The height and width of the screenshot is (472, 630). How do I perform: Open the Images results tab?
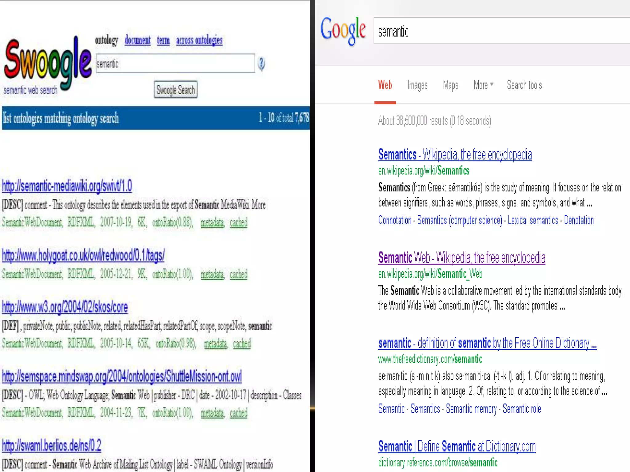(x=417, y=85)
